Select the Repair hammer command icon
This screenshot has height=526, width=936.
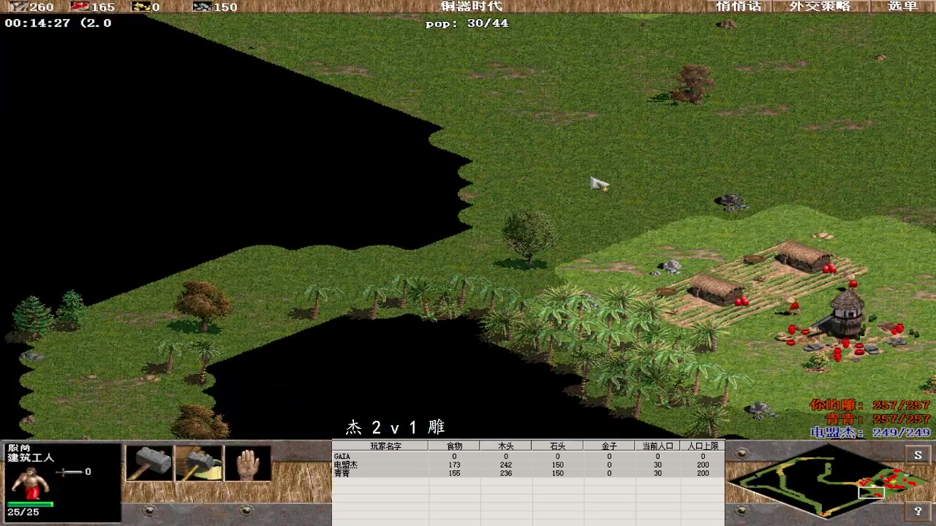click(199, 463)
